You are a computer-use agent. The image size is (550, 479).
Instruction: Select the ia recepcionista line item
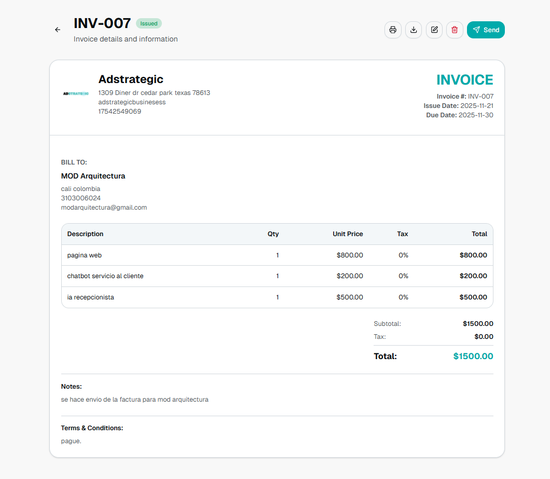[x=277, y=297]
